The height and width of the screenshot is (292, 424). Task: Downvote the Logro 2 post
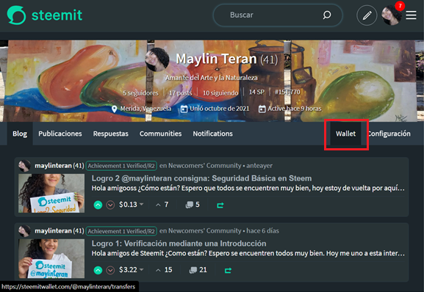[110, 205]
